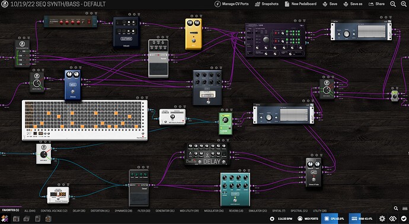Open the 116.00 BPM tempo setting
409x224 pixels.
coord(282,219)
